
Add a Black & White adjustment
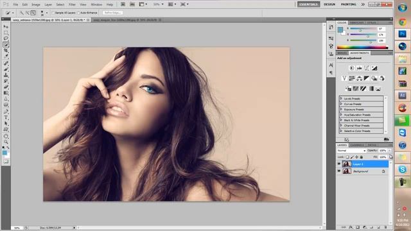367,78
